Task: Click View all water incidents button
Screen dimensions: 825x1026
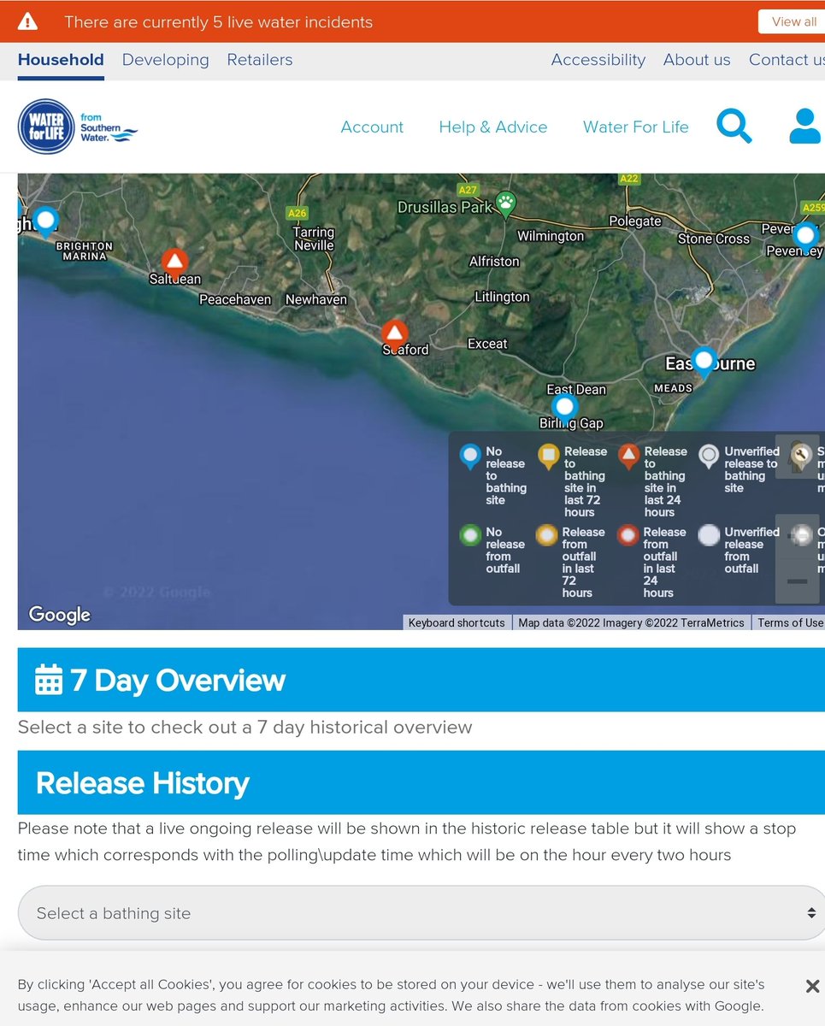Action: pyautogui.click(x=792, y=21)
